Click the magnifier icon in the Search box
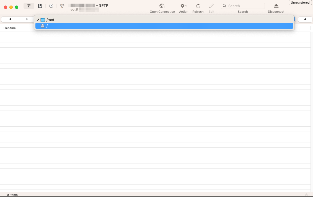The width and height of the screenshot is (313, 197). click(225, 6)
